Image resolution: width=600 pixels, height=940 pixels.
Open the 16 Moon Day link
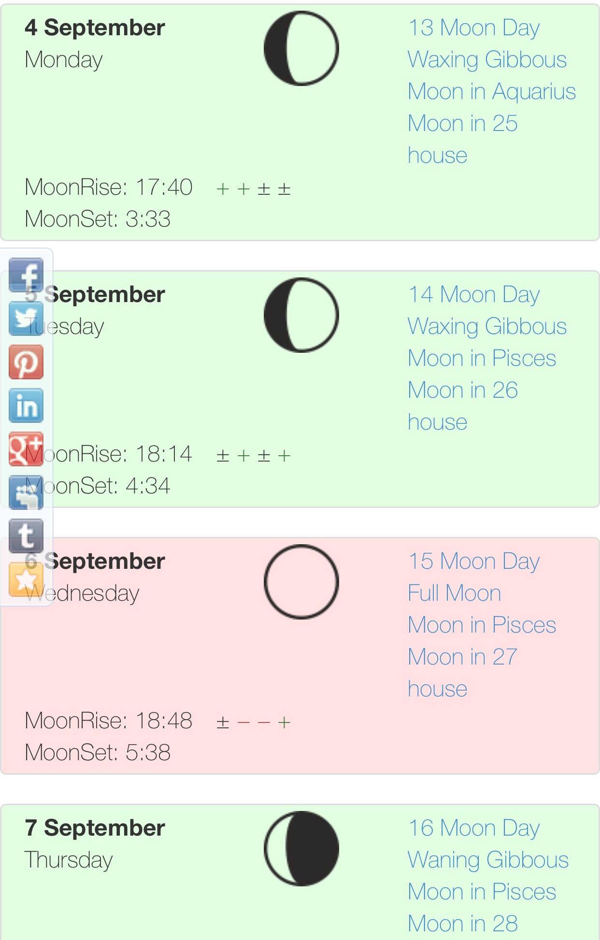(473, 828)
